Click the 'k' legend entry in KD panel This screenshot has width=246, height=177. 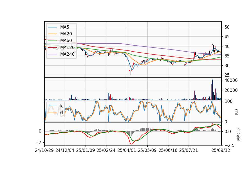(61, 106)
